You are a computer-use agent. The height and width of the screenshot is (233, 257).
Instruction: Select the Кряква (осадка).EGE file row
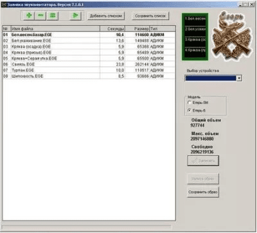[89, 46]
